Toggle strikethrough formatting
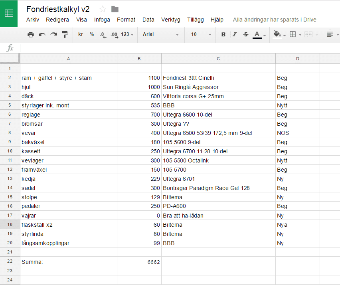 coord(246,34)
